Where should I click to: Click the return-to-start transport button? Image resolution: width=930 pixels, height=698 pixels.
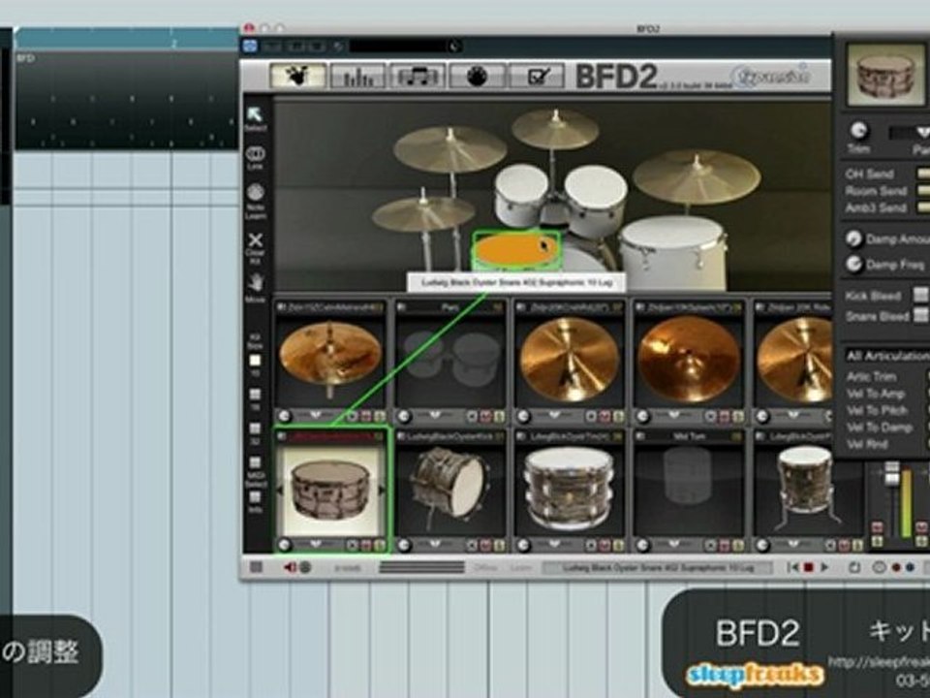click(x=792, y=567)
